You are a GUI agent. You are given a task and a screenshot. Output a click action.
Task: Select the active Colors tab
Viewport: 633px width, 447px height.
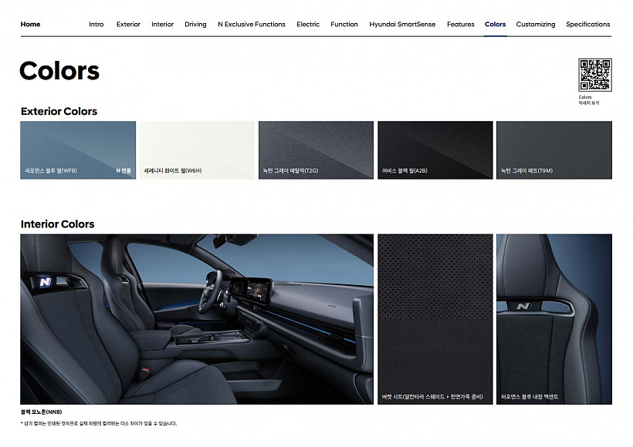(496, 24)
